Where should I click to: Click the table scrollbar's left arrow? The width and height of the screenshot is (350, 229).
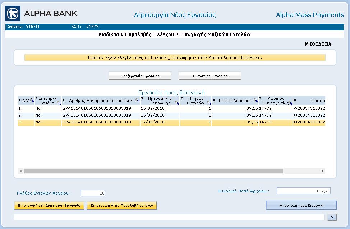[x=21, y=171]
